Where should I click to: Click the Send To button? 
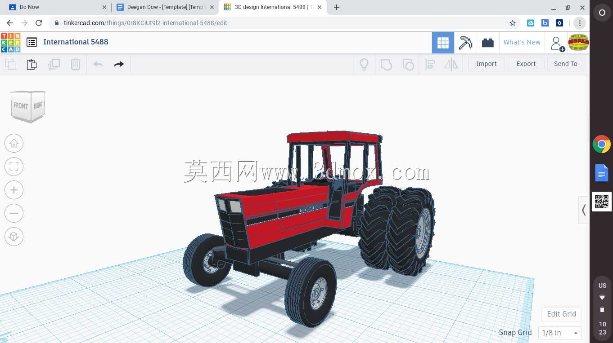tap(565, 64)
